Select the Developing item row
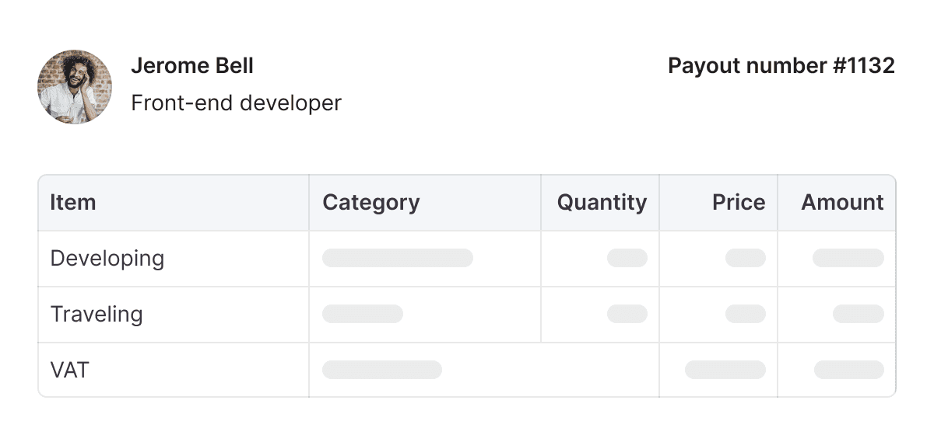This screenshot has height=435, width=934. point(467,259)
